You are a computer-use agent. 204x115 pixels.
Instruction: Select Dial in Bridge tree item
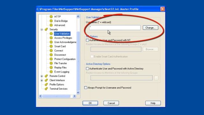click(61, 21)
